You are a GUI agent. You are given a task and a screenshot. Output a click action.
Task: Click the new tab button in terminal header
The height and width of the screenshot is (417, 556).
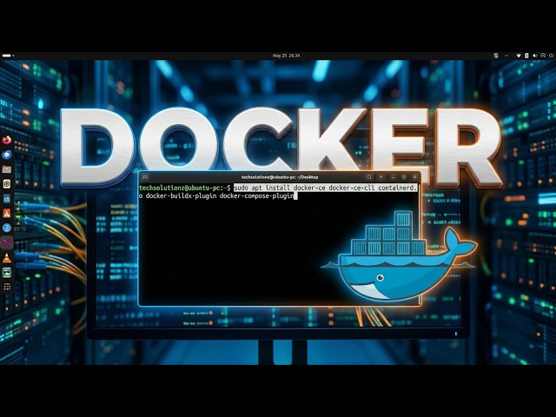point(145,177)
